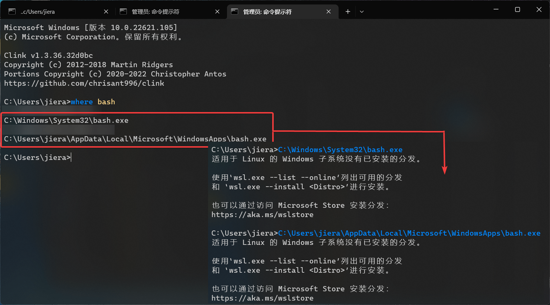Click the Copyright 2012-2018 Martin Ridgers line

[x=89, y=65]
